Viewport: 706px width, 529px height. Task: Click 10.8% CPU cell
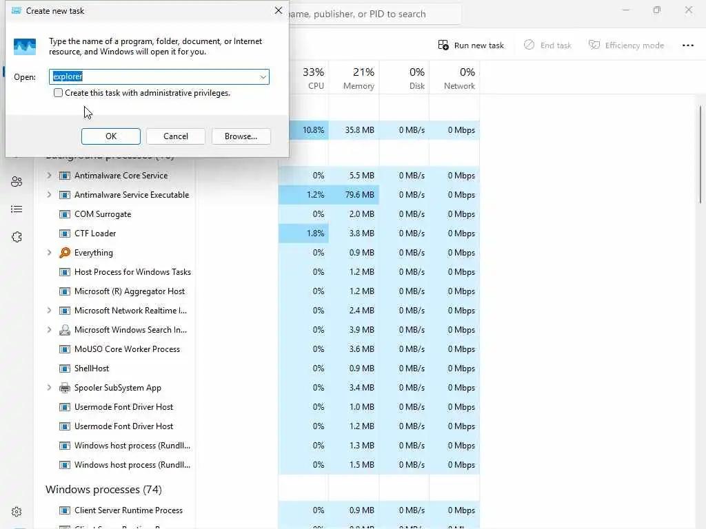click(308, 130)
